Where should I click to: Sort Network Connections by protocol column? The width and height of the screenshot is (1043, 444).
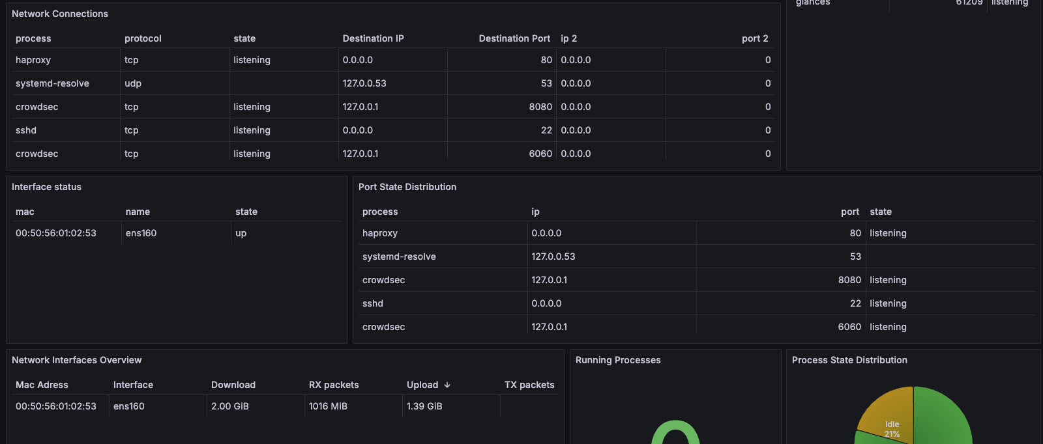(143, 38)
